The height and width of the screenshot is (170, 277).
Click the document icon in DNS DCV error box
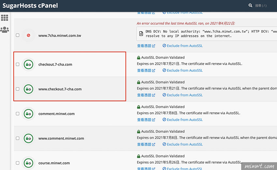point(141,33)
